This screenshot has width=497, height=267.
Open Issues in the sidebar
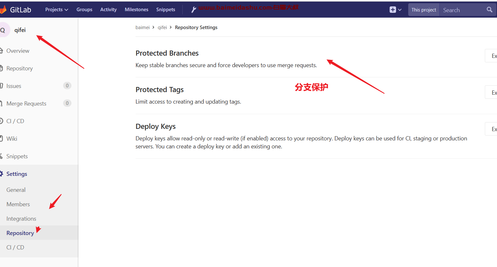[14, 86]
